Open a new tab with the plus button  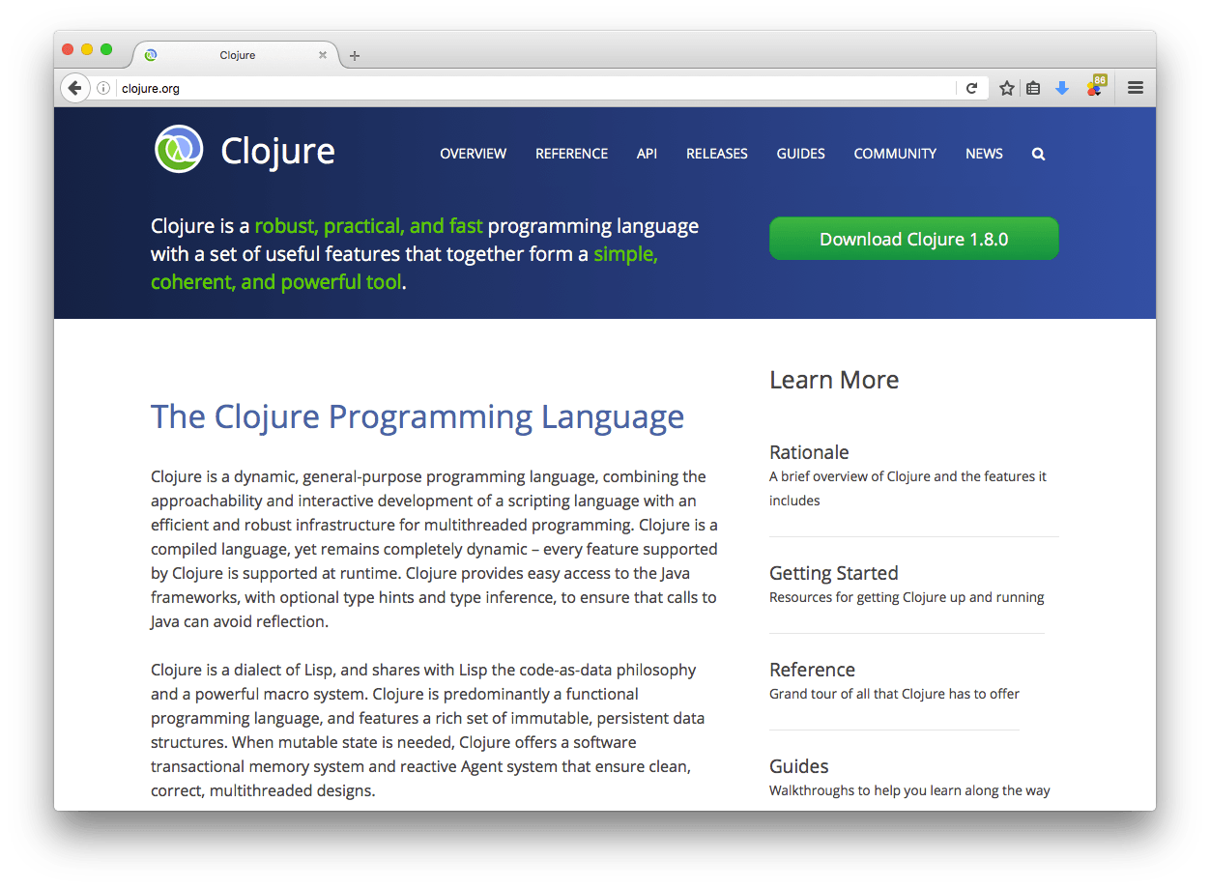pos(355,55)
